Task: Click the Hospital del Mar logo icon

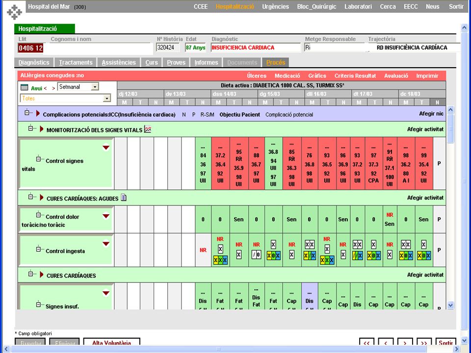Action: [x=14, y=12]
